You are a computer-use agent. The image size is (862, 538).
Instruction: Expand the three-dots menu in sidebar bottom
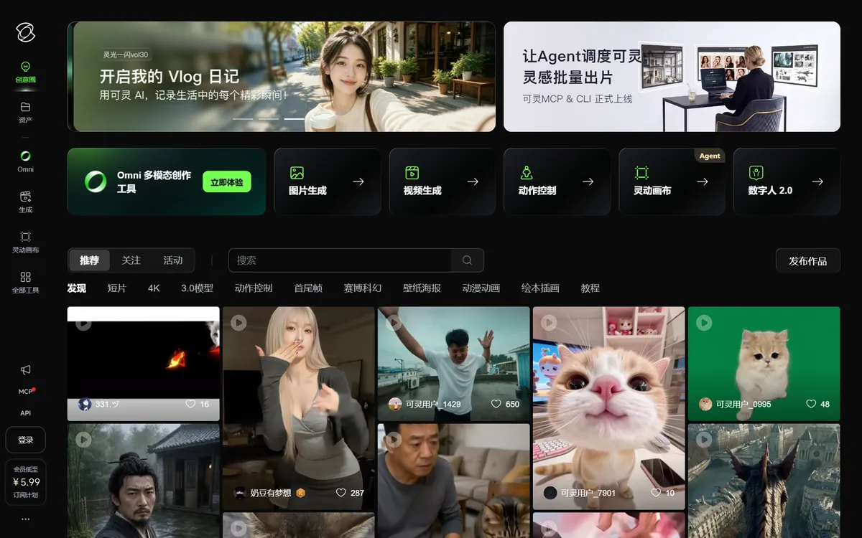pos(26,519)
